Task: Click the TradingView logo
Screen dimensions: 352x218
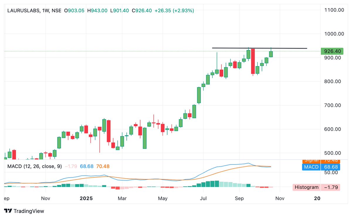Action: point(24,211)
